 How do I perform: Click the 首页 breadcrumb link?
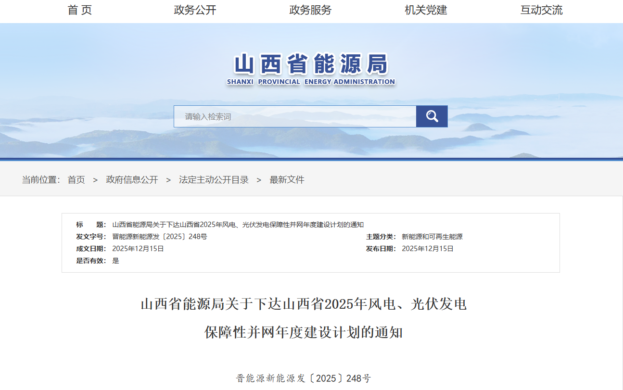(x=76, y=180)
